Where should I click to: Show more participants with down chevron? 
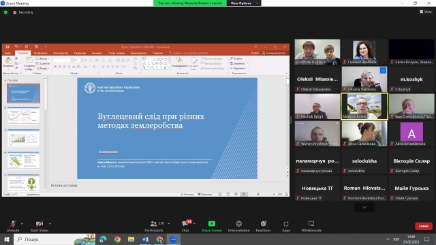pos(364,207)
